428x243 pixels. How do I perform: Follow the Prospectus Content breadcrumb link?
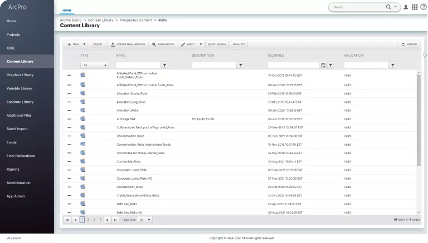(135, 20)
